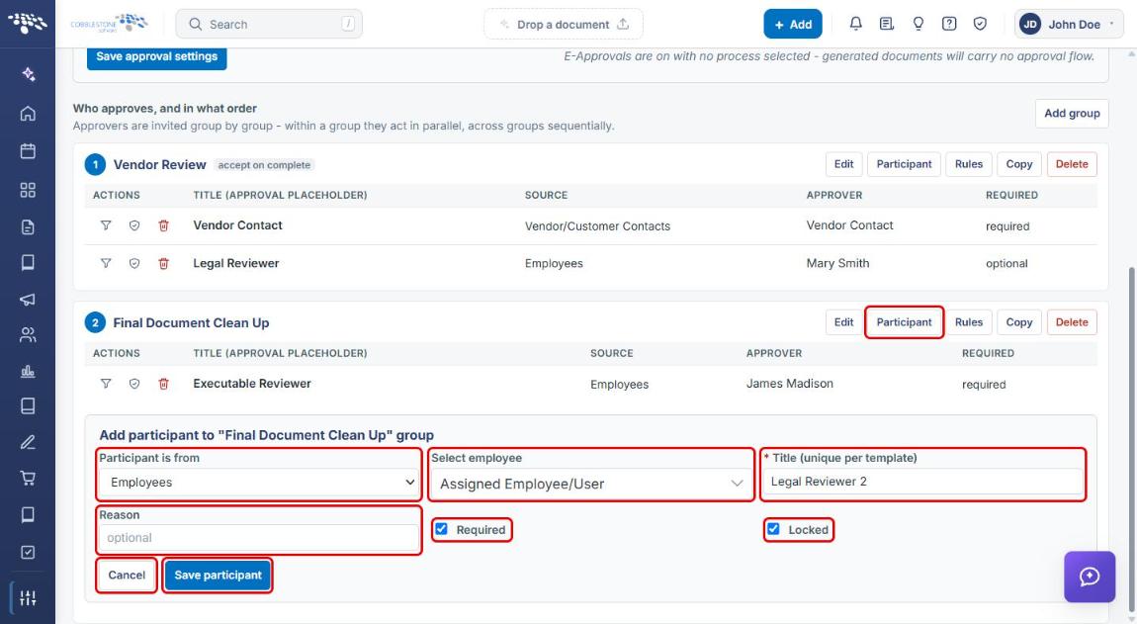Add Participant to Vendor Review group

point(905,164)
